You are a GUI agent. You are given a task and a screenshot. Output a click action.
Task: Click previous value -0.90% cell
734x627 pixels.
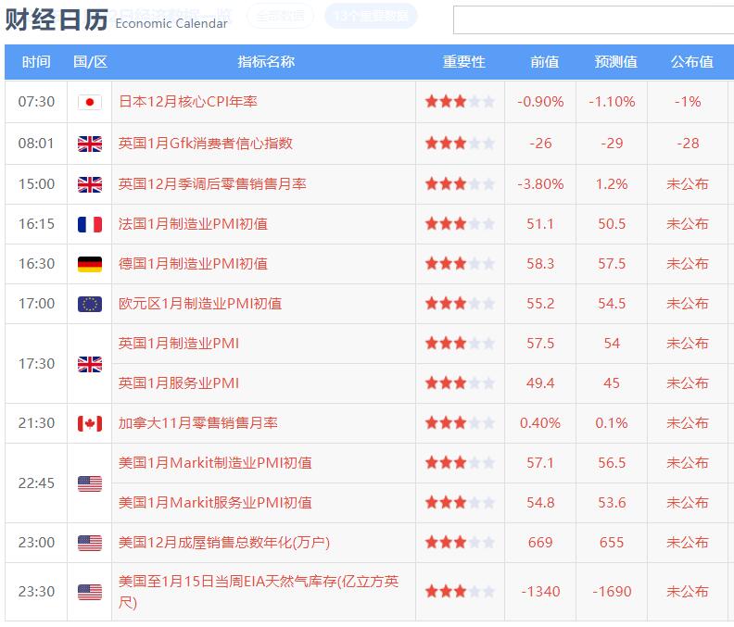540,102
